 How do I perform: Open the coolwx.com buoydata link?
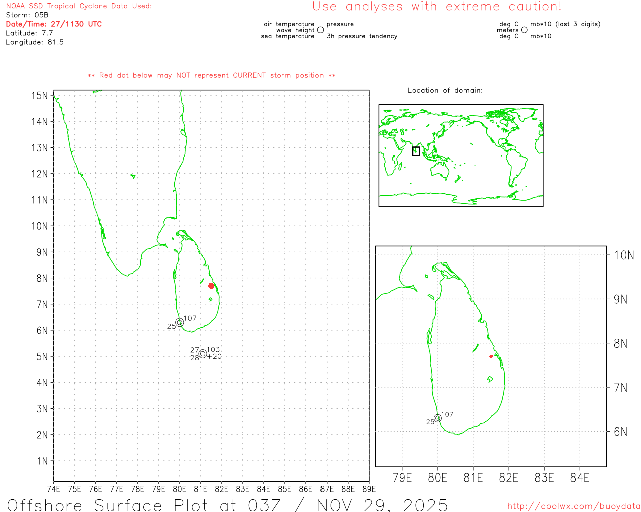[573, 506]
